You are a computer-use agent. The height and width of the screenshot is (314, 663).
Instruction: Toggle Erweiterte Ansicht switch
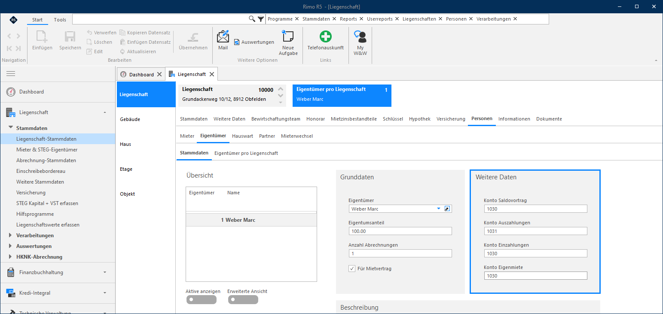243,299
